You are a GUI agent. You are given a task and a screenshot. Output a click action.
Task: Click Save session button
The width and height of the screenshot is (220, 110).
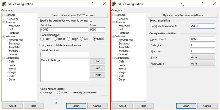(x=97, y=68)
